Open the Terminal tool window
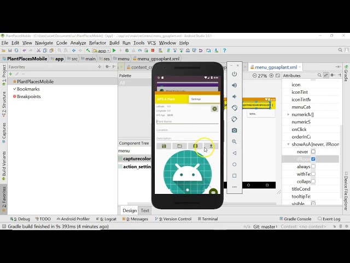 [208, 219]
